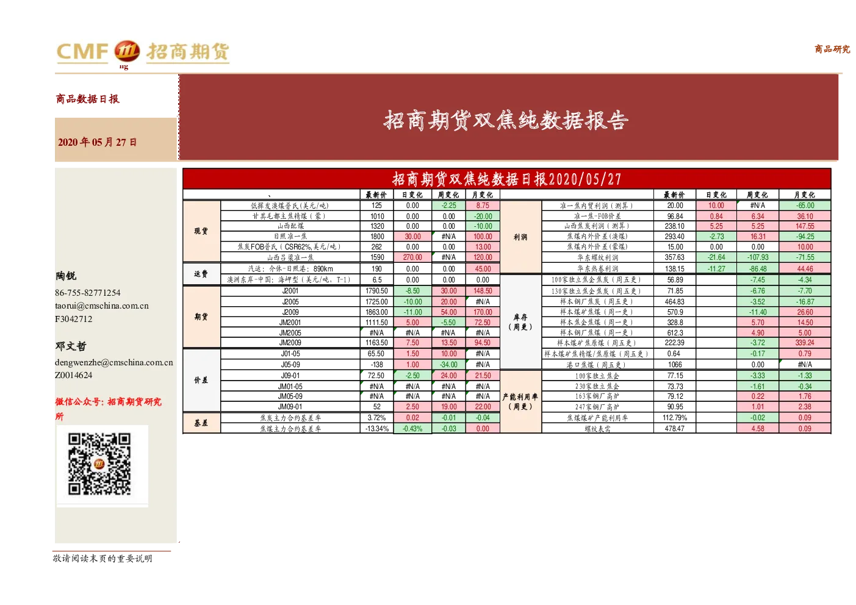Screen dimensions: 856x605
Task: Click the 商品数据日报 sidebar title
Action: (x=87, y=99)
